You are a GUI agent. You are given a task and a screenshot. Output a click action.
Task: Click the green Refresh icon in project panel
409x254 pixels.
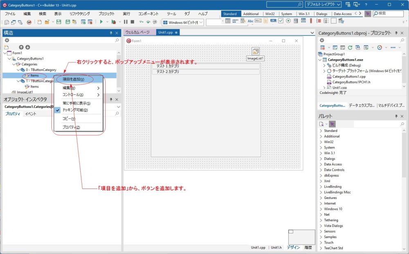350,47
